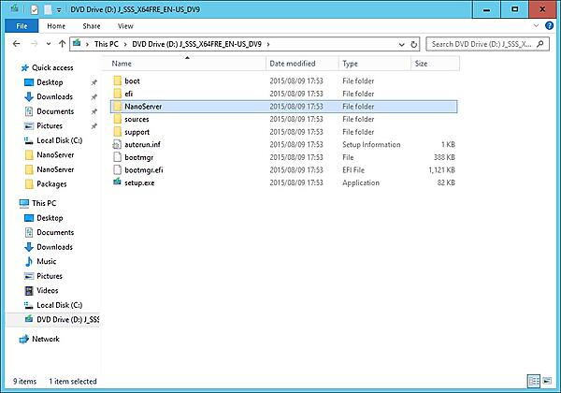
Task: Select the support folder icon
Action: 118,132
